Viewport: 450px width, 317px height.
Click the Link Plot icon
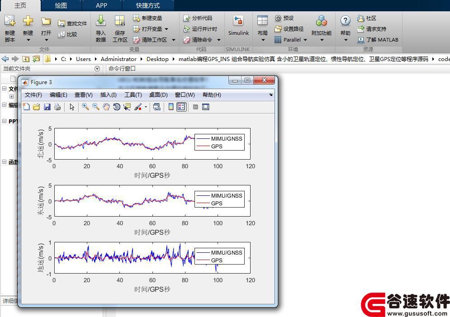click(x=156, y=107)
